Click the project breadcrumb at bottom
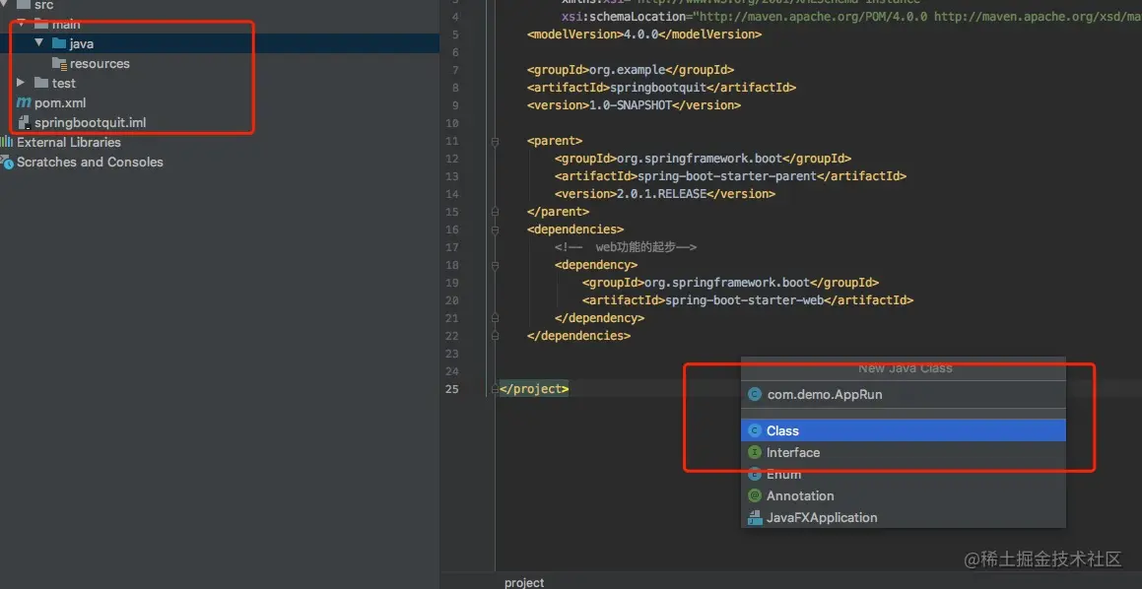This screenshot has width=1142, height=589. click(523, 582)
